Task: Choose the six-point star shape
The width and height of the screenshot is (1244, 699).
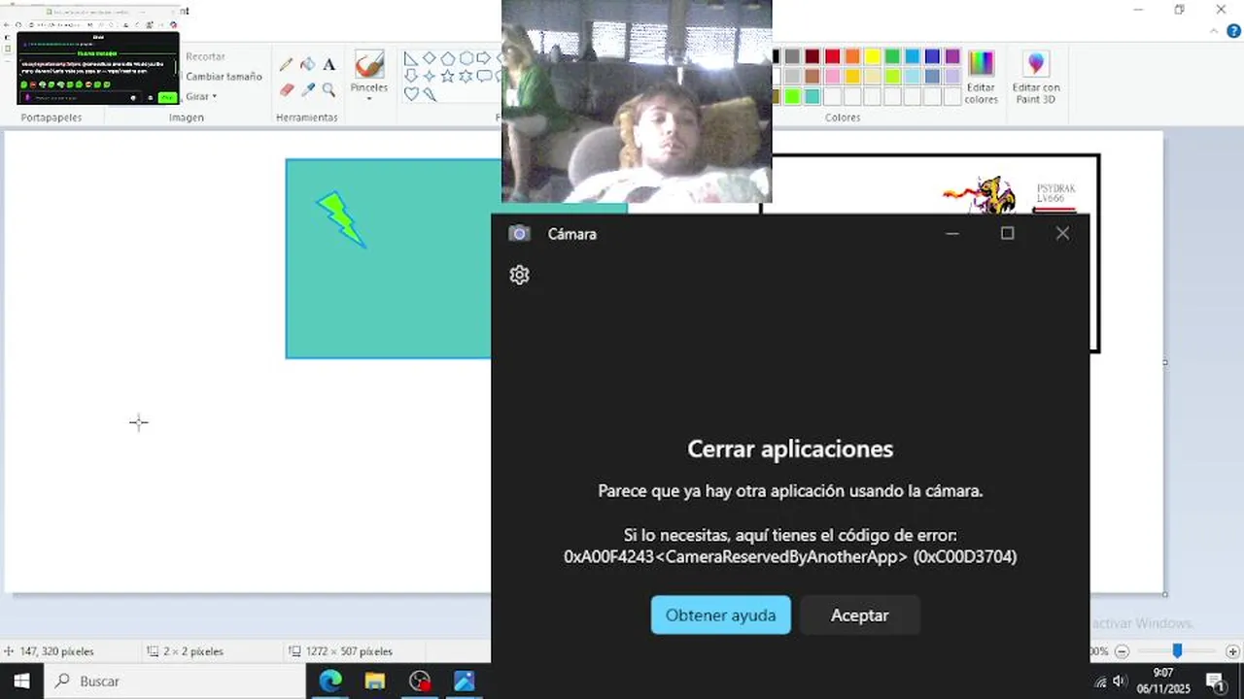Action: [466, 76]
